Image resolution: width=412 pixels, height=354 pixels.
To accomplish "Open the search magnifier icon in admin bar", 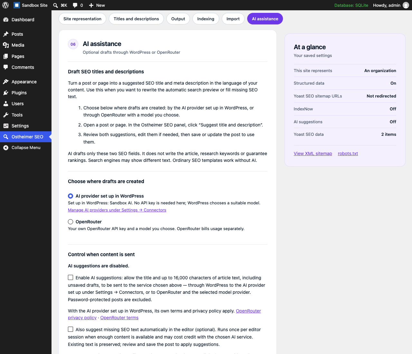I will click(55, 5).
